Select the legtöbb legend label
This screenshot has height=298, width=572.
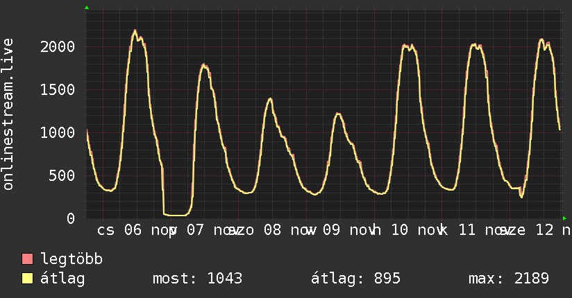(x=71, y=260)
